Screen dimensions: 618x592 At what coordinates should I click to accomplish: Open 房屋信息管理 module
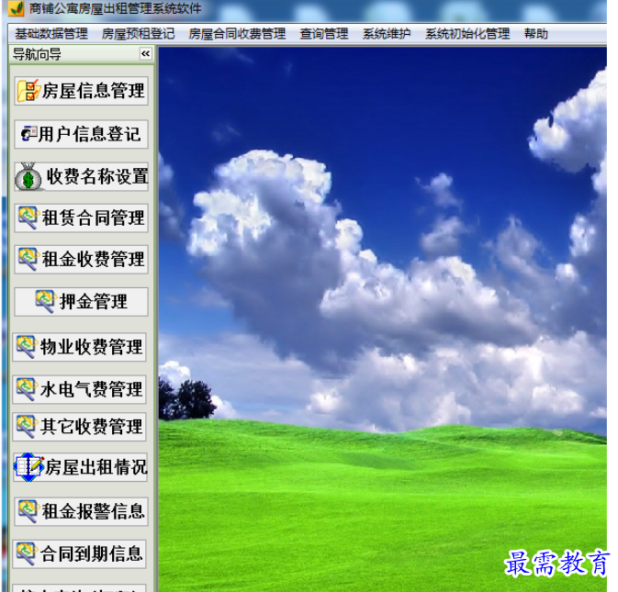(x=81, y=91)
